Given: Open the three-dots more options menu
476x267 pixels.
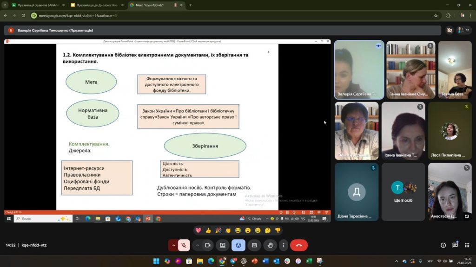Looking at the screenshot, I should [x=283, y=245].
